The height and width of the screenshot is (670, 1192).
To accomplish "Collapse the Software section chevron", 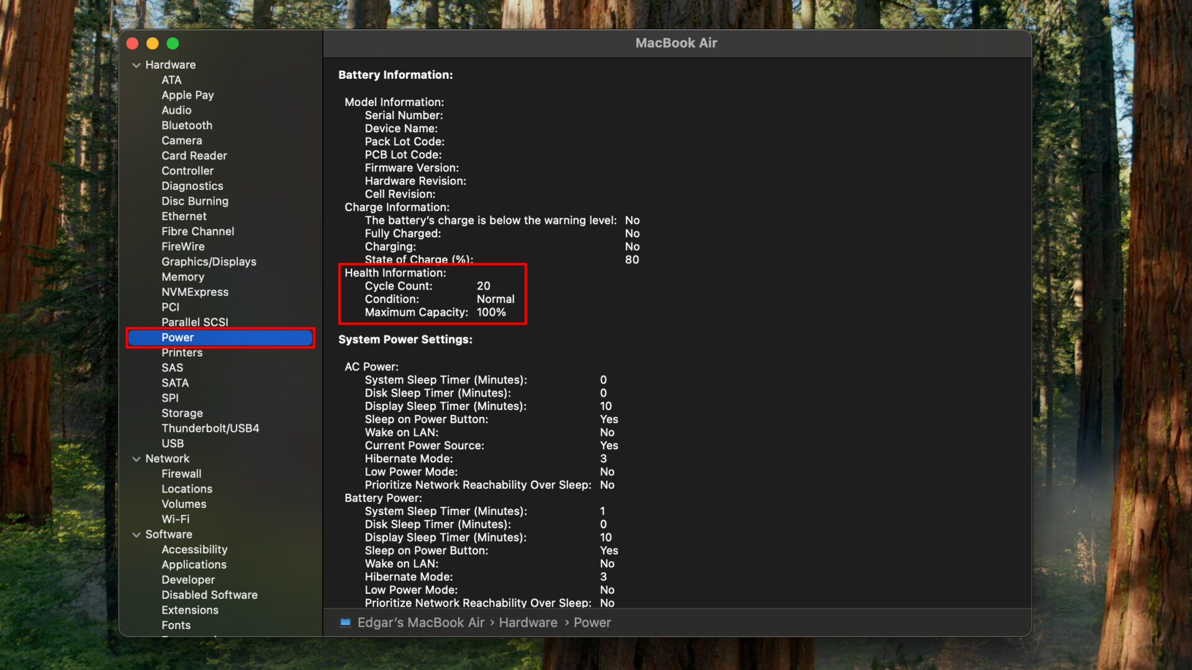I will click(136, 535).
